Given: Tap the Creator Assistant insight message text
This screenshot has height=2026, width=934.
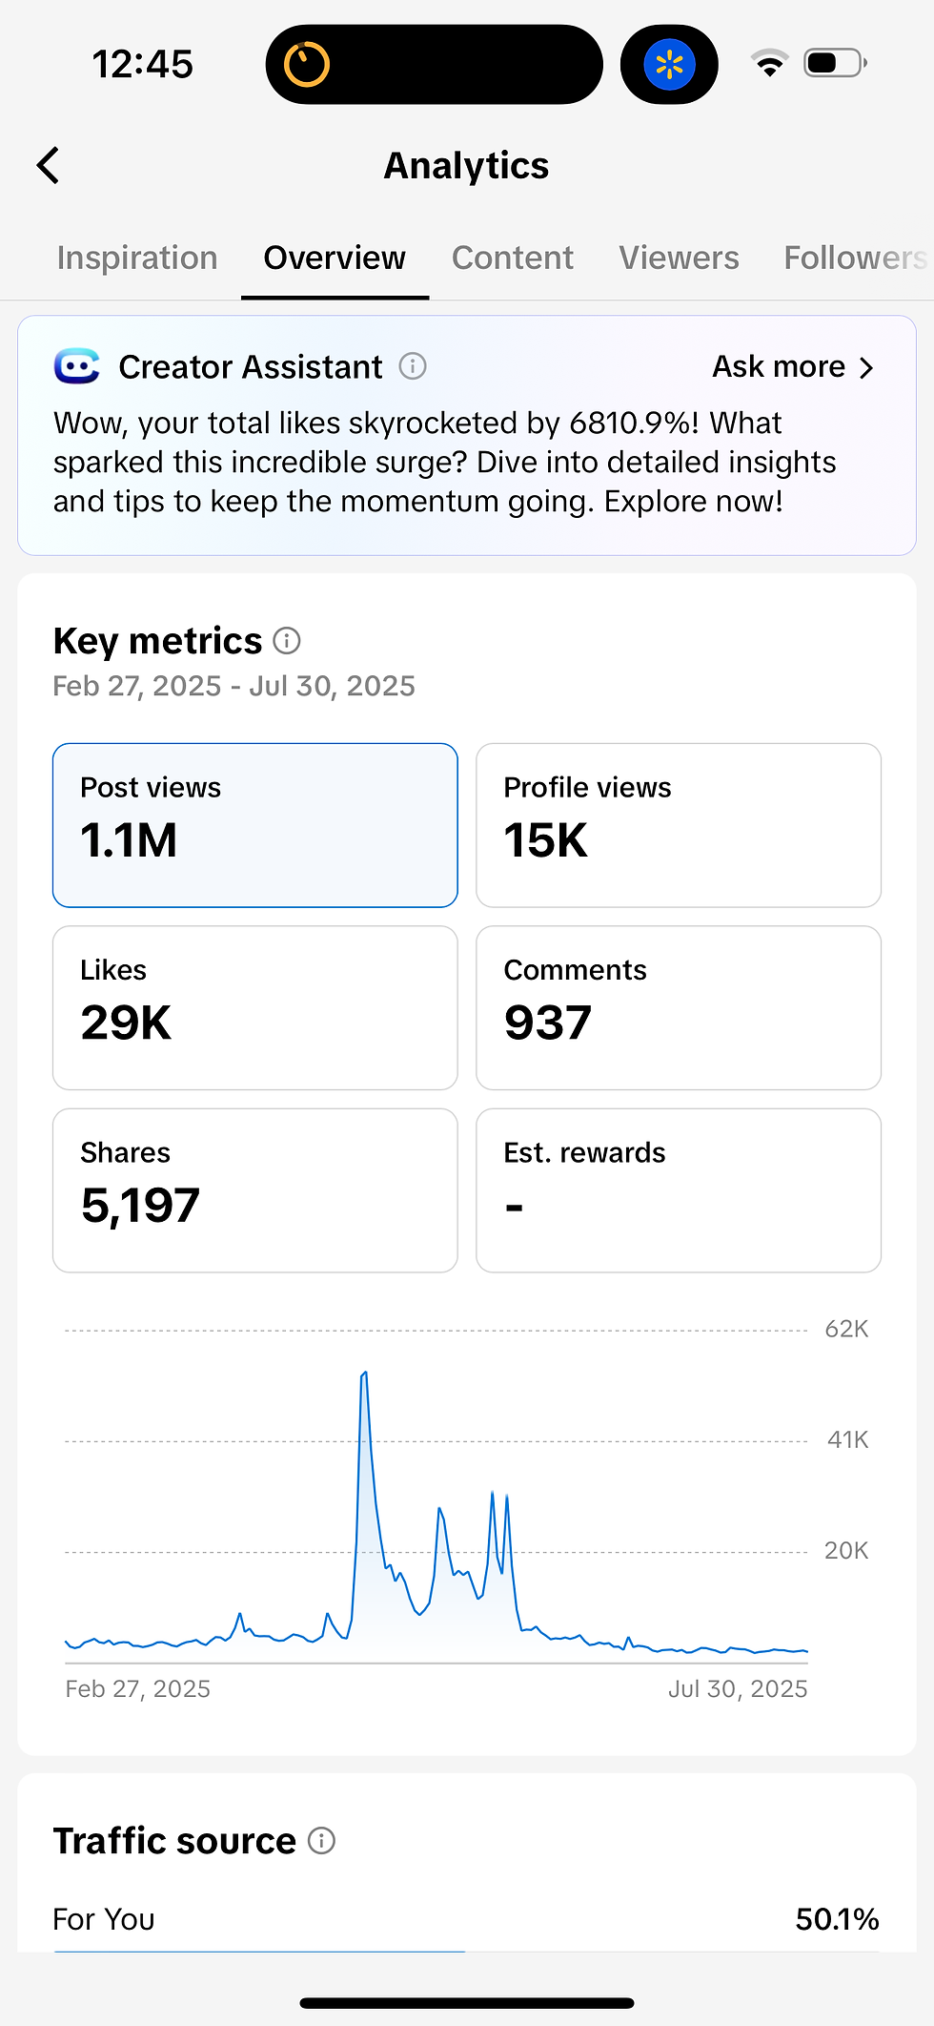Looking at the screenshot, I should pyautogui.click(x=445, y=462).
